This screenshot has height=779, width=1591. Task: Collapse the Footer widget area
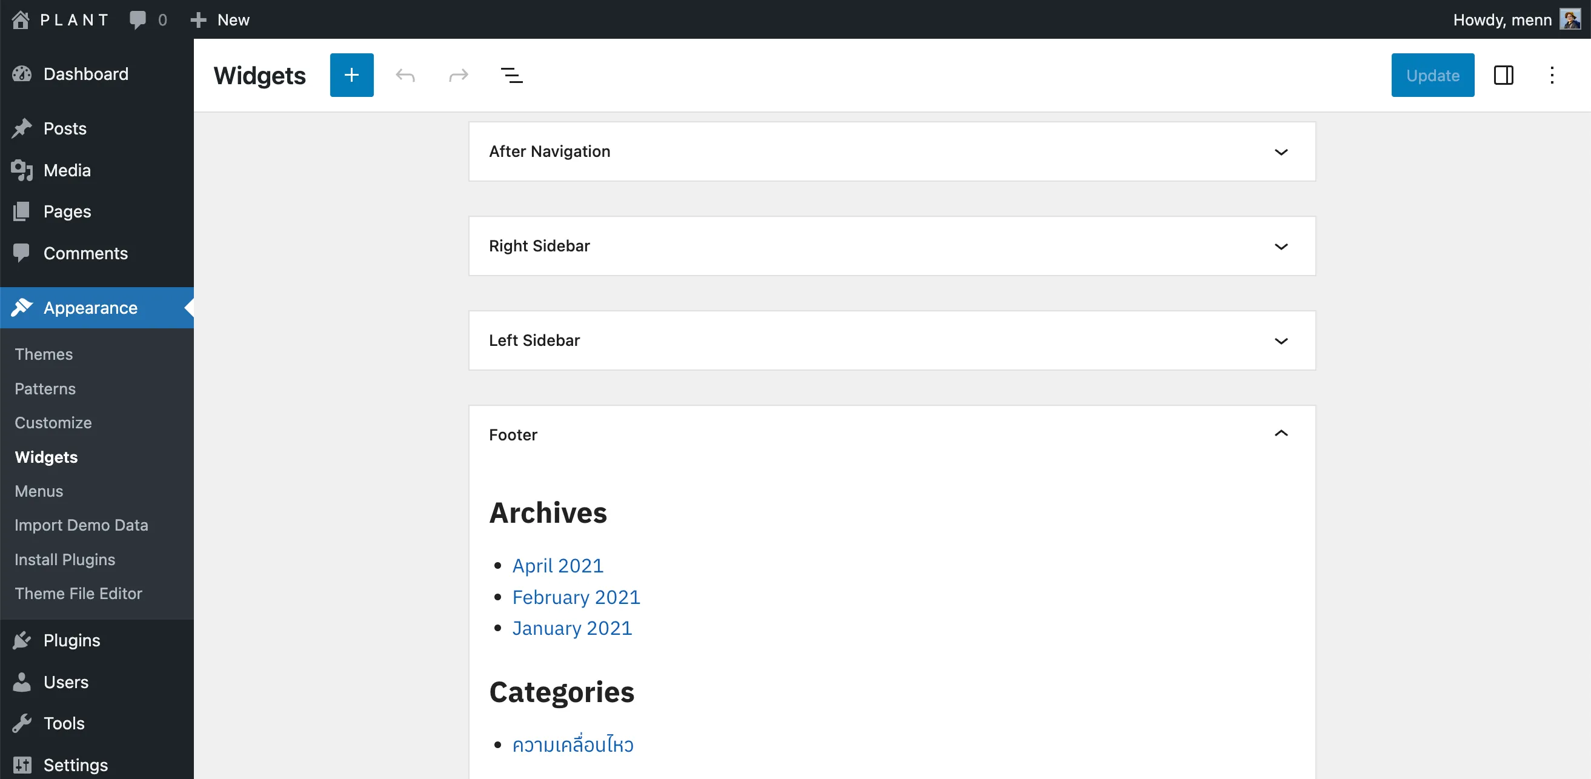(x=1281, y=434)
